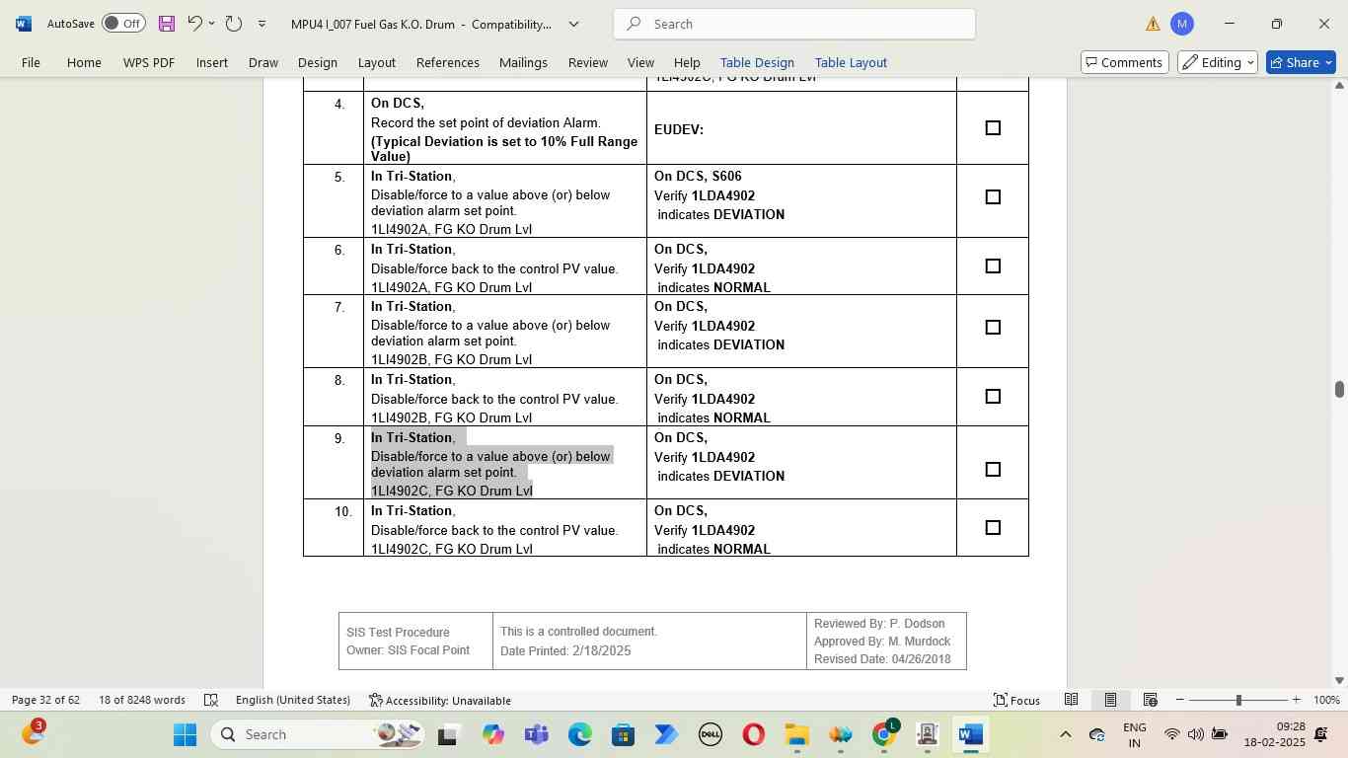Click the Redo arrow icon
The height and width of the screenshot is (758, 1348).
point(234,24)
